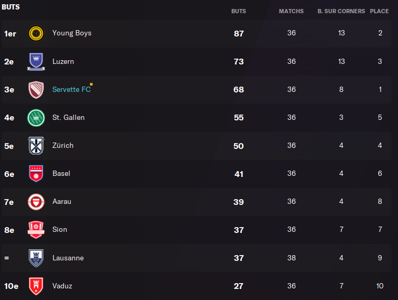This screenshot has width=398, height=300.
Task: Click the Zürich club crest
Action: pyautogui.click(x=36, y=146)
